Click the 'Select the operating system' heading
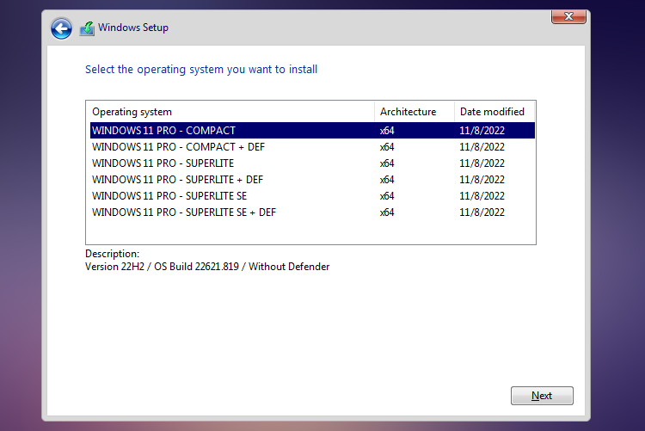Image resolution: width=645 pixels, height=431 pixels. (x=201, y=69)
